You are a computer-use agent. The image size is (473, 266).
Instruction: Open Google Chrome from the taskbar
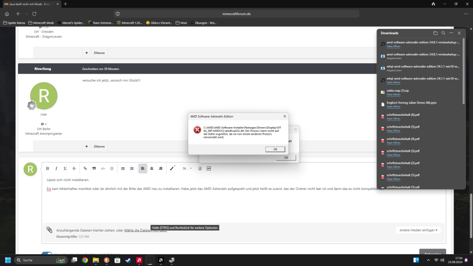click(x=85, y=260)
